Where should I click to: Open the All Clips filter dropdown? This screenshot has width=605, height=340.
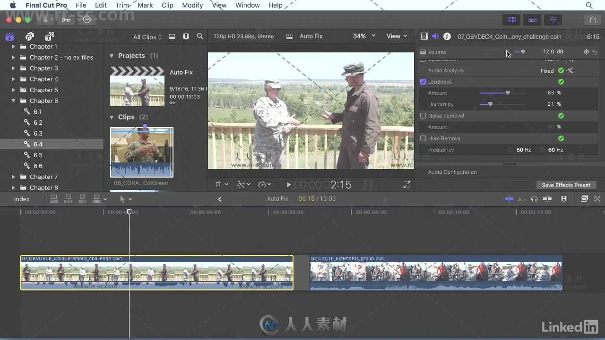147,37
